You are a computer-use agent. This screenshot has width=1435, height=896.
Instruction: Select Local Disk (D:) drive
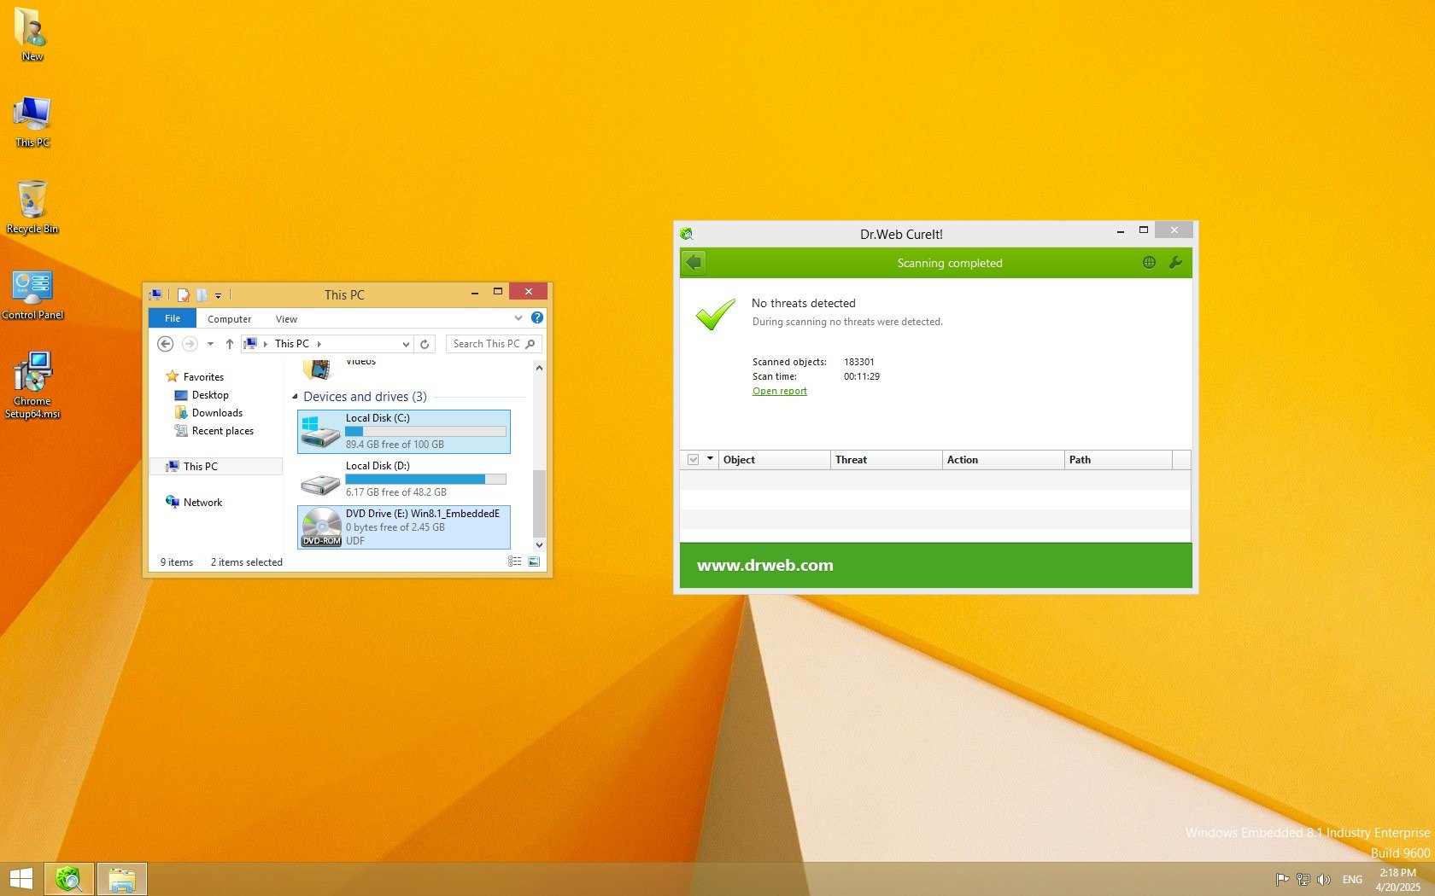tap(404, 480)
